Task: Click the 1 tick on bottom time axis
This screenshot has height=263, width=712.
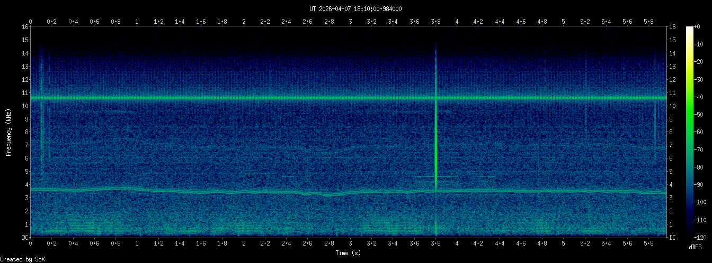Action: pos(137,244)
